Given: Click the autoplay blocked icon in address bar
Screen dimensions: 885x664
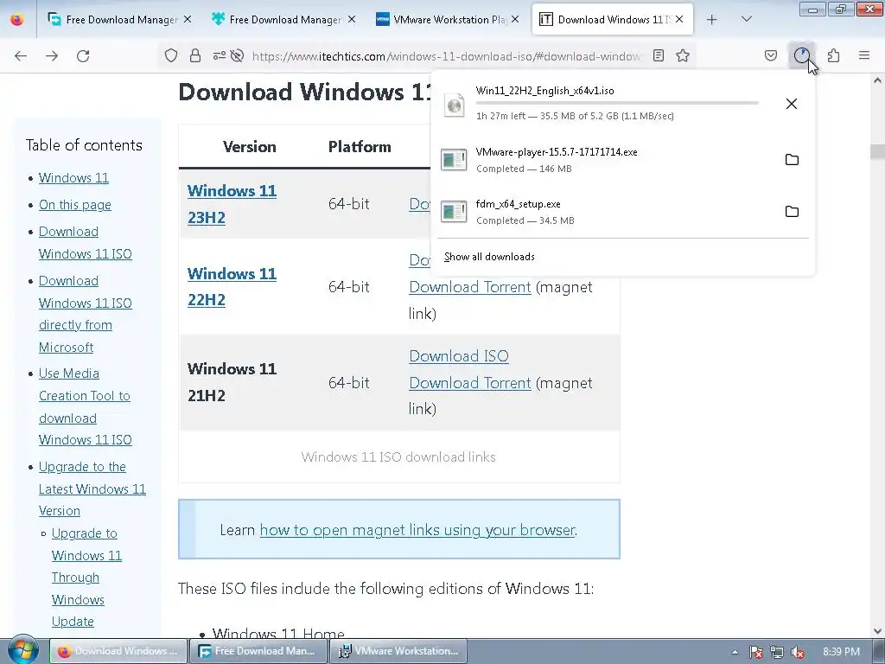Looking at the screenshot, I should [237, 55].
